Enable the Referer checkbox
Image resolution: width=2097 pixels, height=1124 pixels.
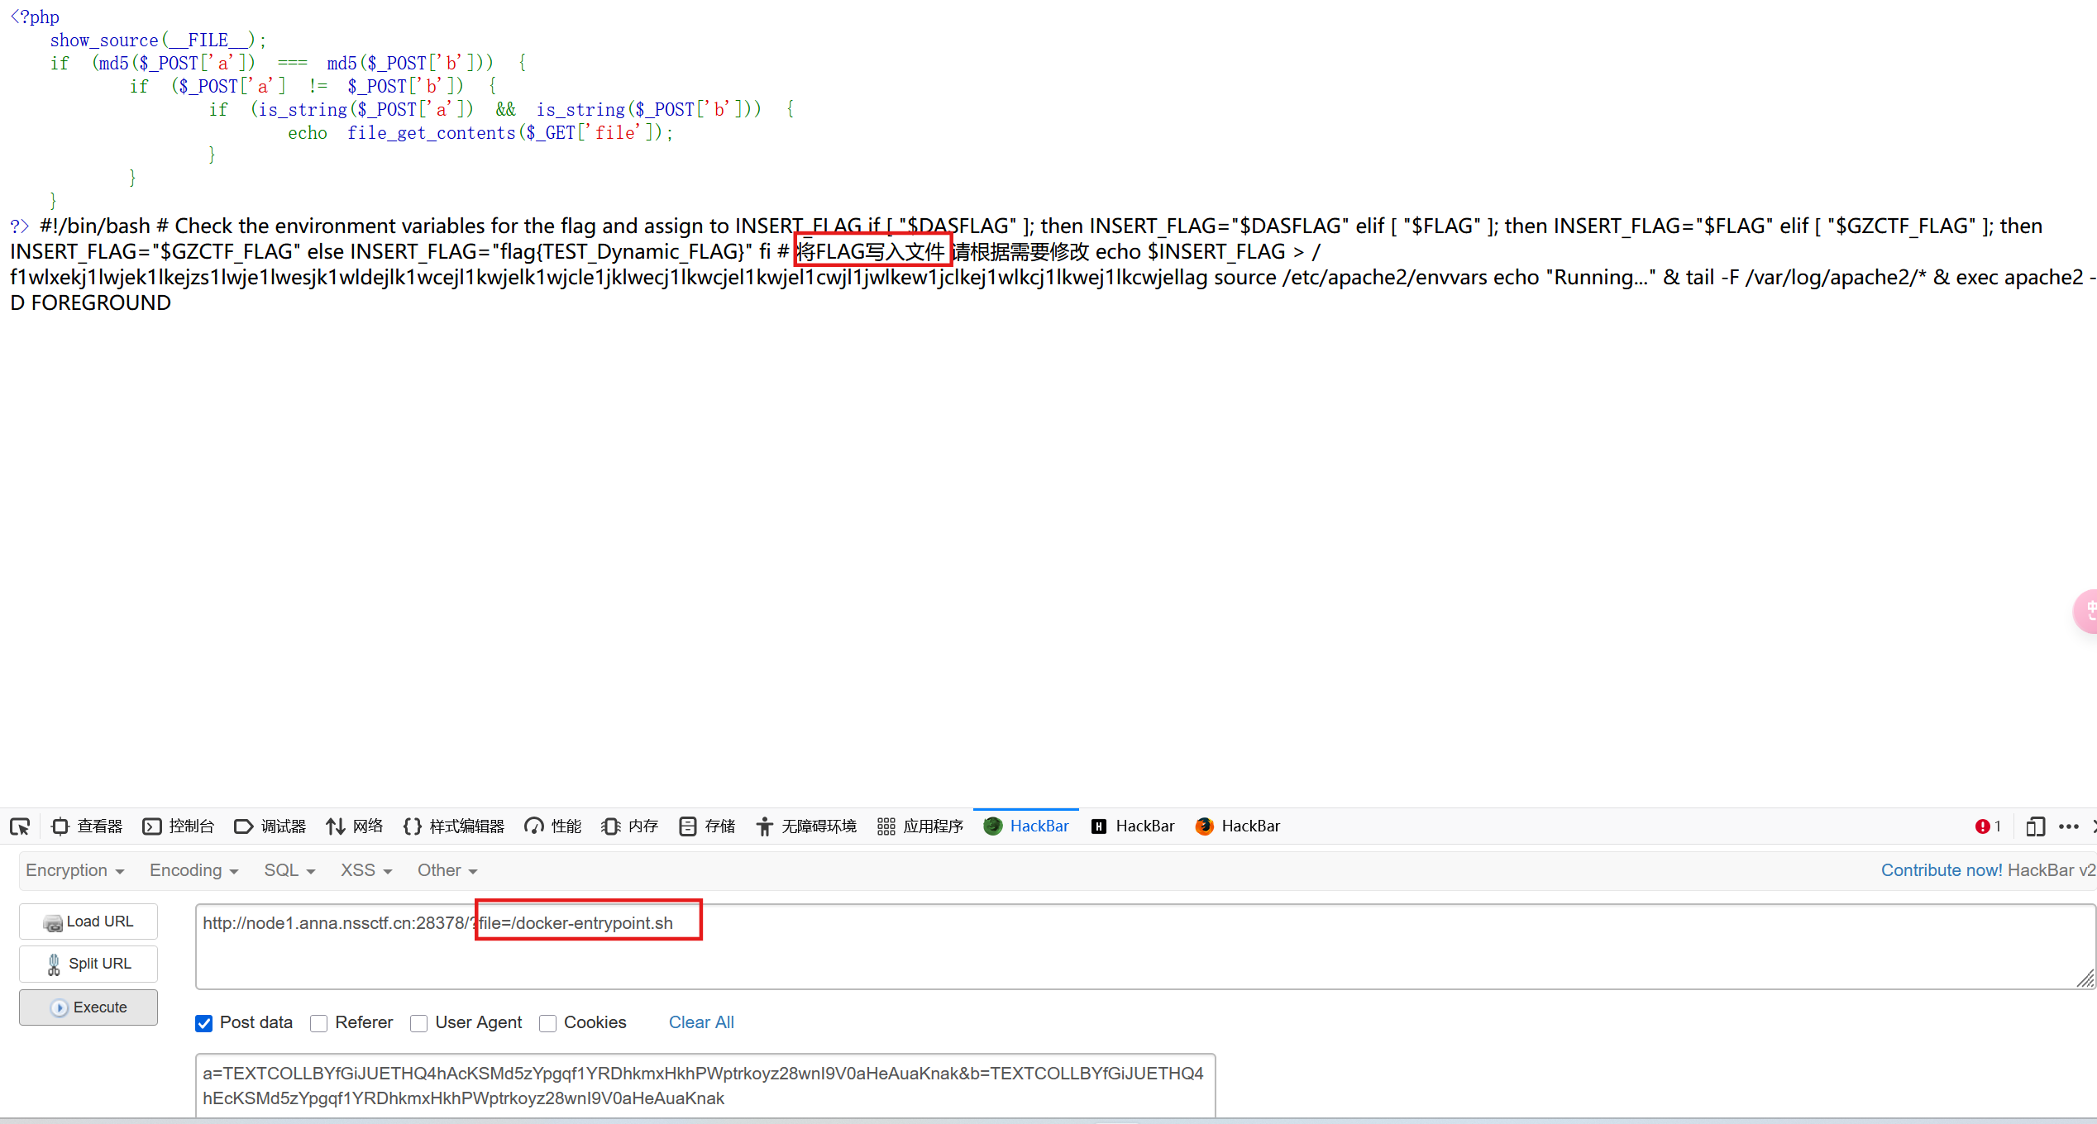319,1023
